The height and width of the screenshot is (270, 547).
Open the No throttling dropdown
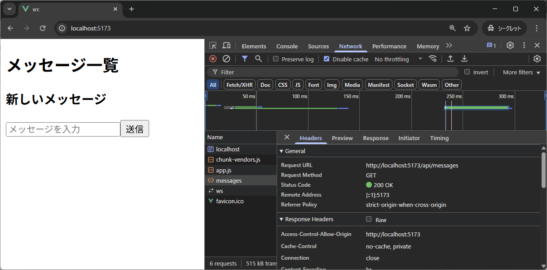click(x=399, y=59)
